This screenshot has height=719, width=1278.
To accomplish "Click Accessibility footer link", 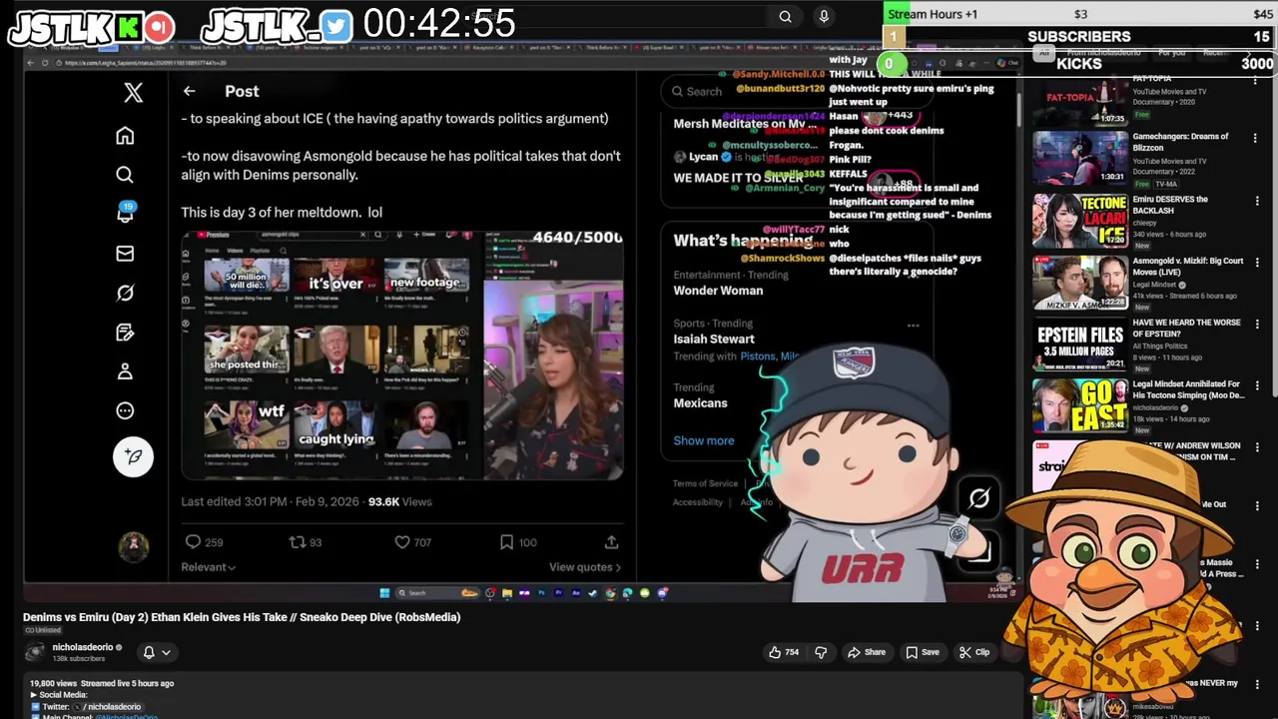I will point(698,502).
